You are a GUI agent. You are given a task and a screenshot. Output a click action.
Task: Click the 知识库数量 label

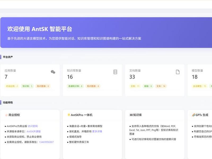tap(74, 70)
